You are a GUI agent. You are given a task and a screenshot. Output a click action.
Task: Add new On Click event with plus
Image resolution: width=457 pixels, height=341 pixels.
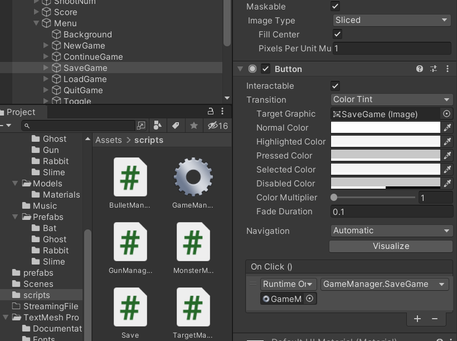(x=417, y=319)
